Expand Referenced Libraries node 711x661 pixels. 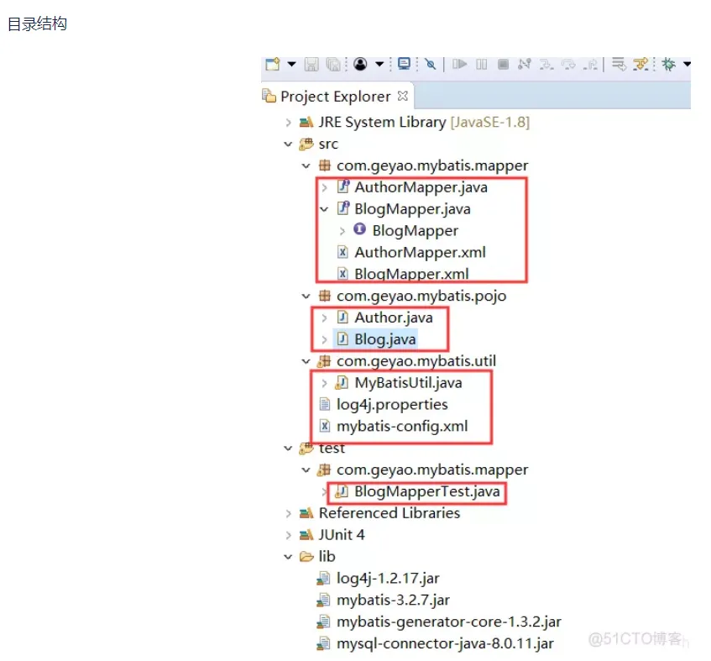tap(288, 513)
